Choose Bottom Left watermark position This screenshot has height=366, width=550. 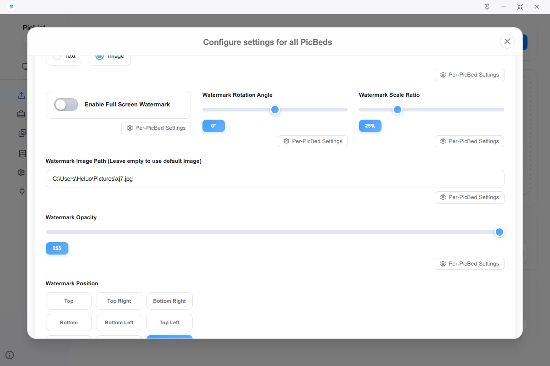point(119,322)
